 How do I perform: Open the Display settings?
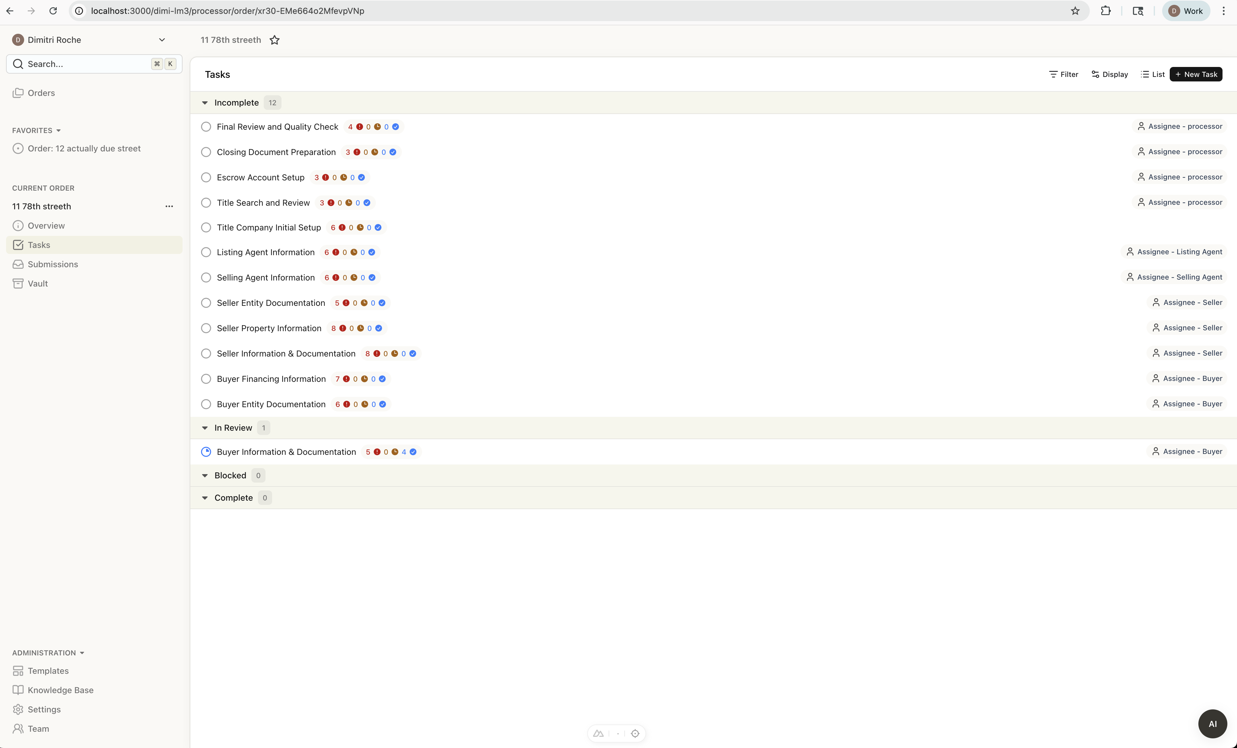tap(1109, 74)
